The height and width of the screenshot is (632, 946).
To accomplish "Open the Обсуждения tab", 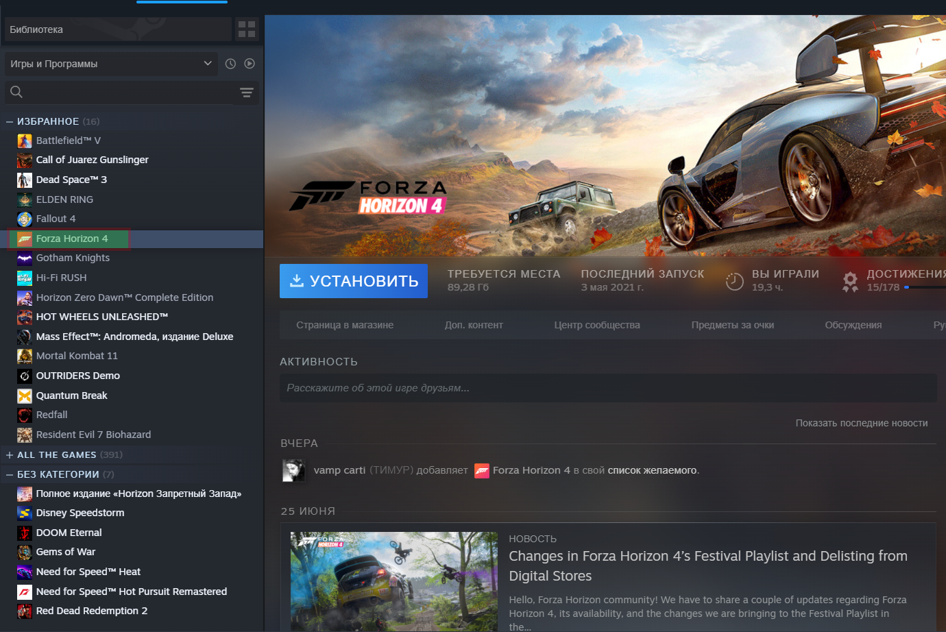I will pos(853,325).
